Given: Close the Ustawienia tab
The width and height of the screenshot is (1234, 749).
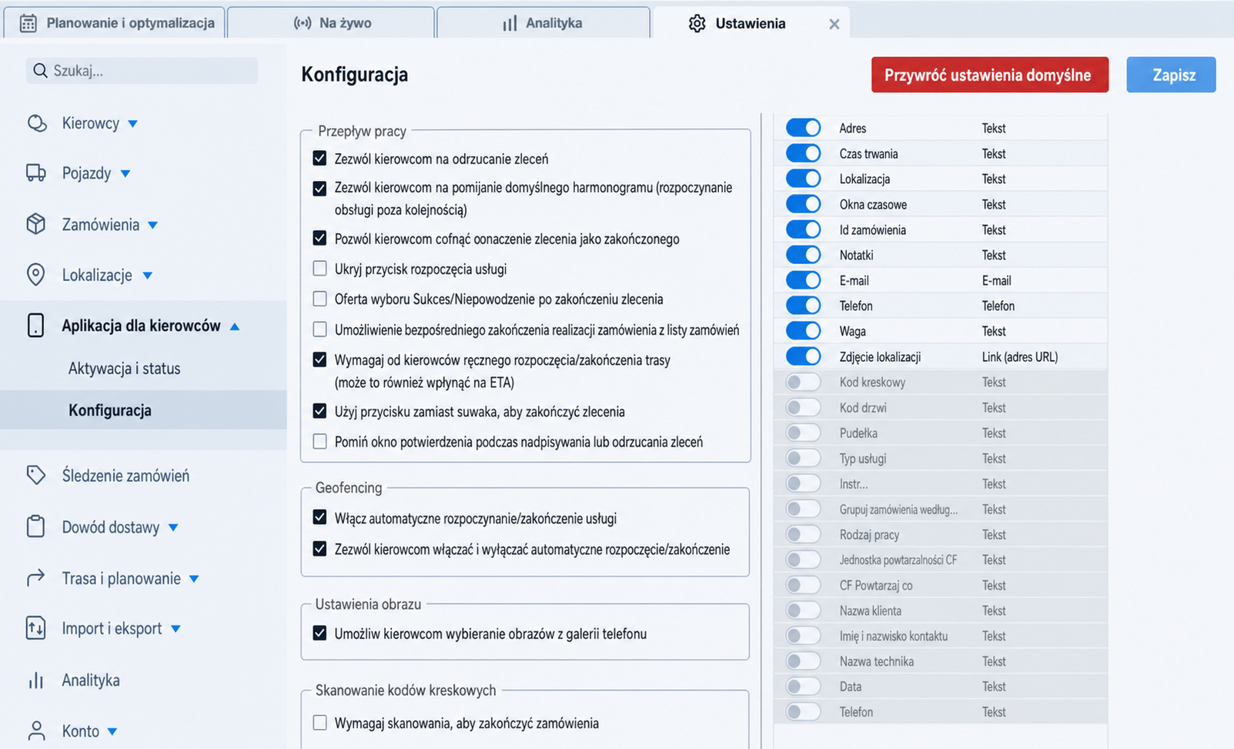Looking at the screenshot, I should (x=834, y=25).
